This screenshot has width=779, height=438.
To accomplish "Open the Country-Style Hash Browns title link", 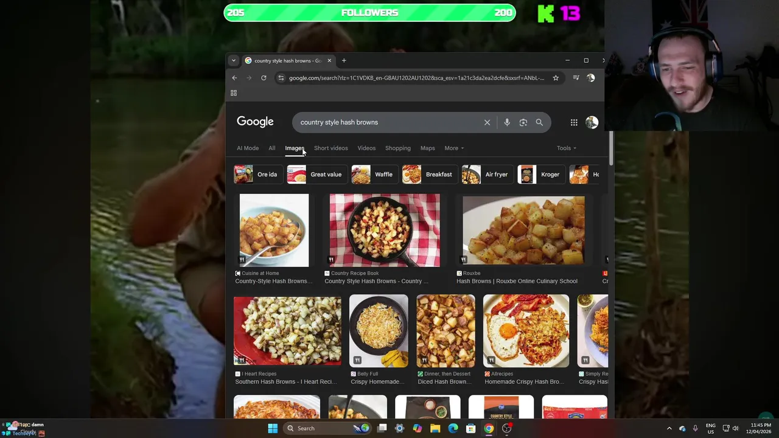I will (x=273, y=281).
